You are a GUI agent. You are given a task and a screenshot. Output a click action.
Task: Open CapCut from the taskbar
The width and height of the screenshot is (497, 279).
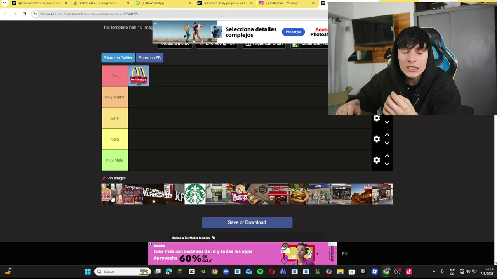(x=191, y=272)
